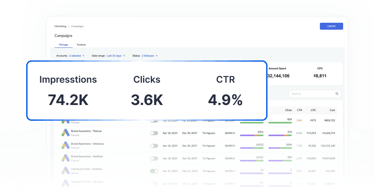Click Campaigns in the breadcrumb

tap(77, 26)
